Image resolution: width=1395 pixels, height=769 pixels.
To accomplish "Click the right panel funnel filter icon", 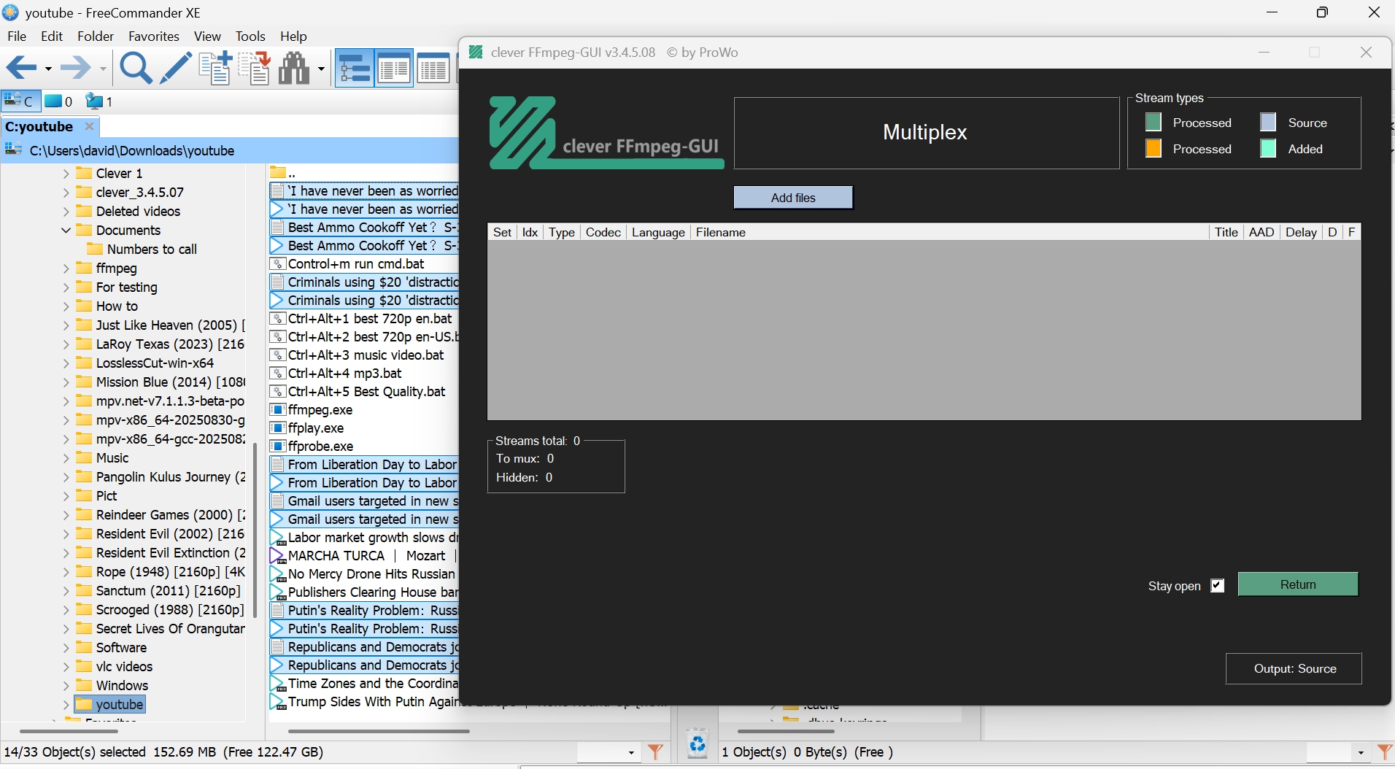I will [1385, 751].
